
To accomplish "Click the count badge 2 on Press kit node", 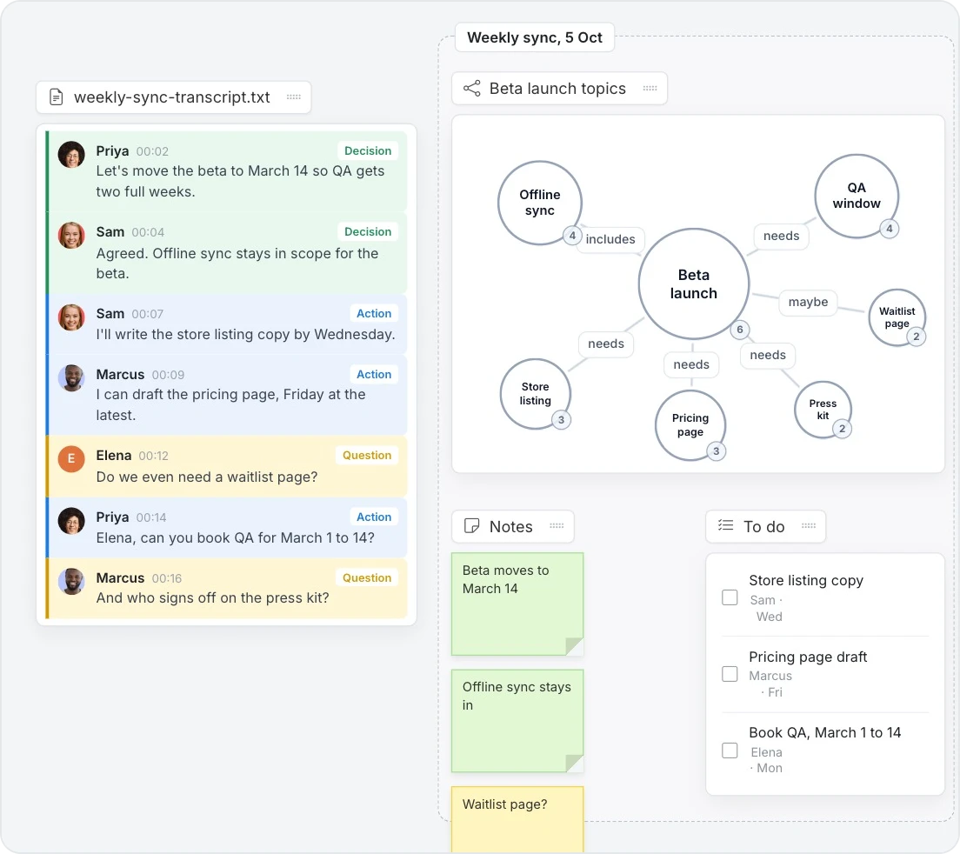I will coord(842,429).
